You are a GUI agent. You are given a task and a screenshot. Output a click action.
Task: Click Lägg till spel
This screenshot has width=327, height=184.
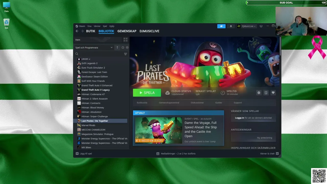coord(86,154)
